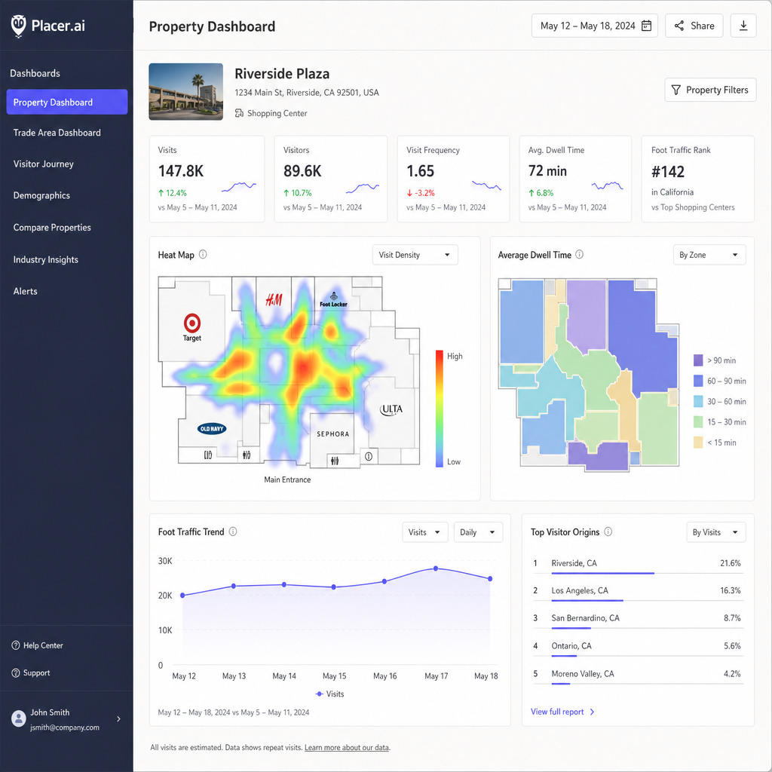Viewport: 772px width, 772px height.
Task: Open Property Dashboard in sidebar
Action: (x=67, y=102)
